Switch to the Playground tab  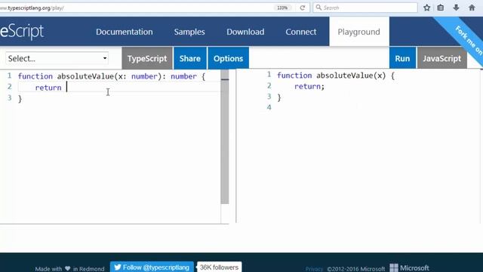coord(359,32)
